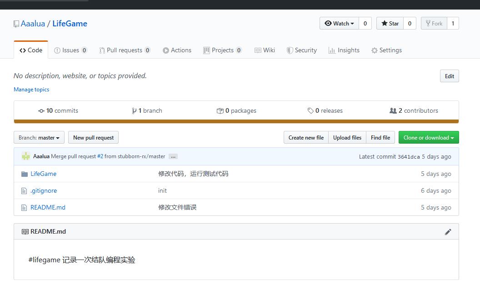Open the Wiki tab
This screenshot has width=480, height=290.
pyautogui.click(x=265, y=50)
